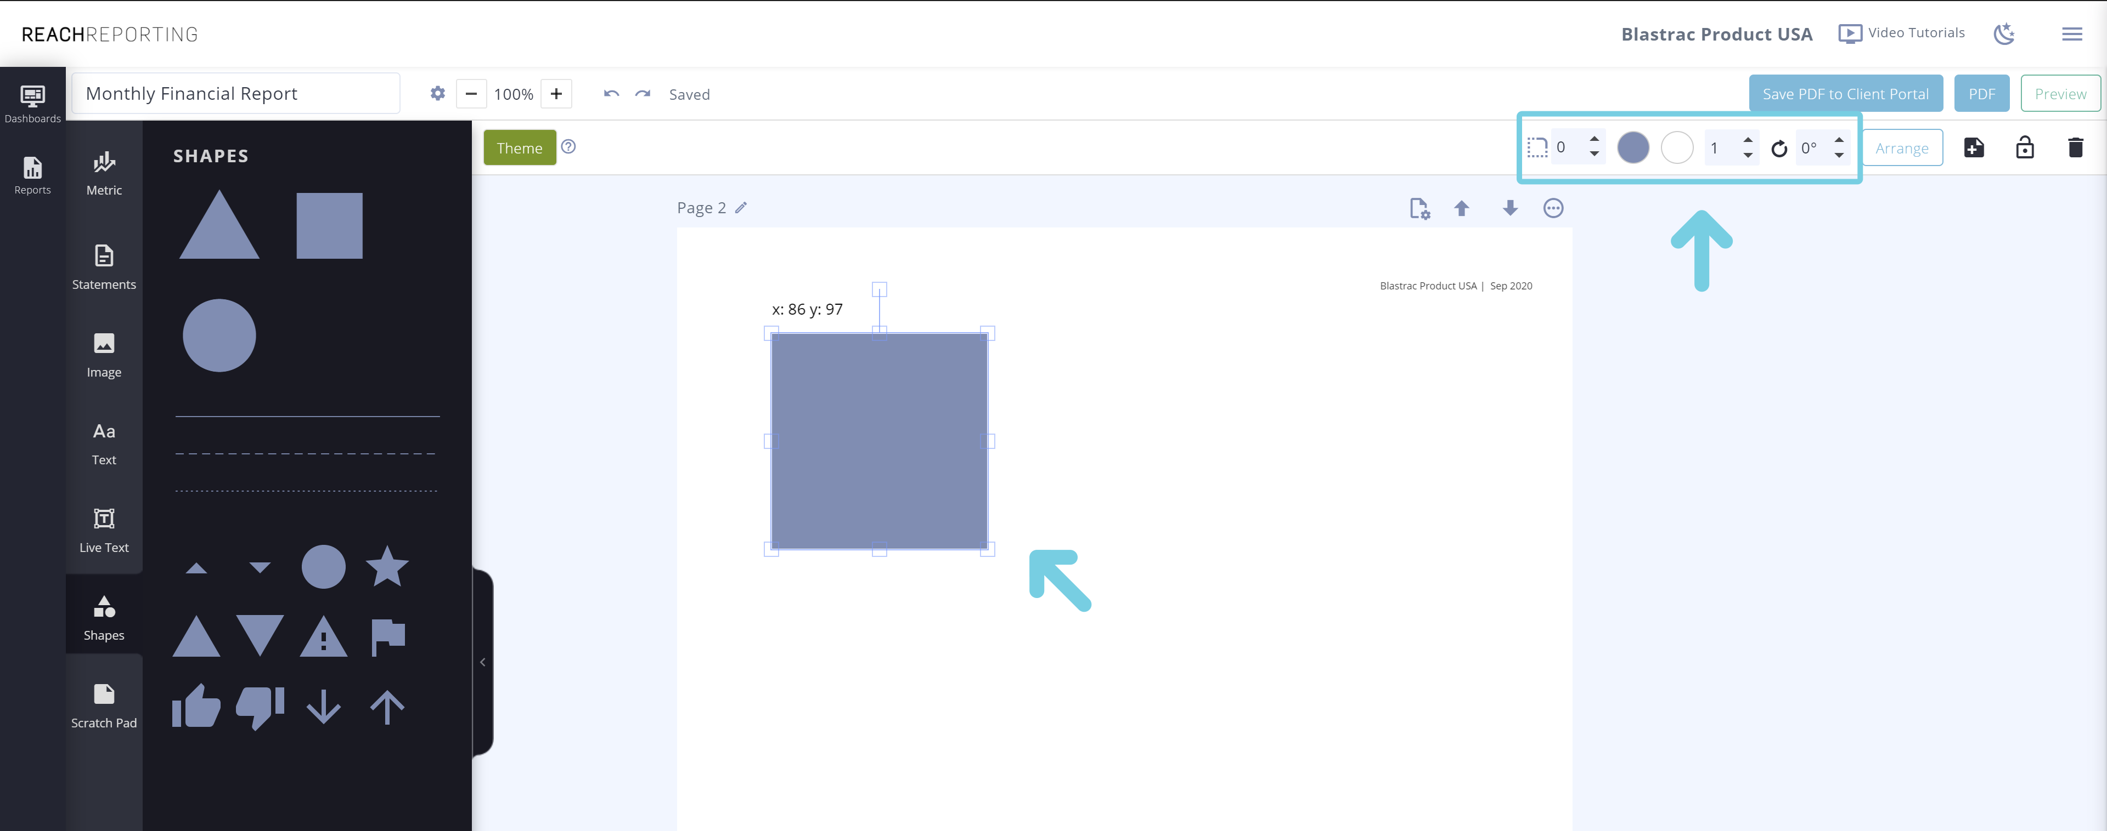Select the Text tool
The image size is (2107, 831).
pos(104,443)
